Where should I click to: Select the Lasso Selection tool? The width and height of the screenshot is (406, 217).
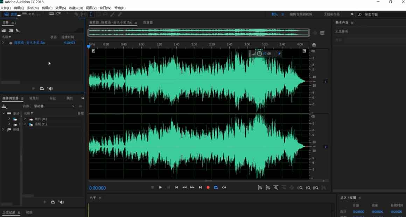point(105,14)
